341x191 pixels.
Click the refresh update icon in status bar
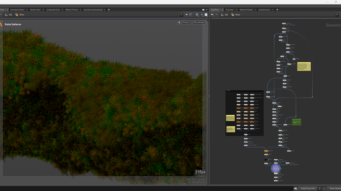[324, 188]
